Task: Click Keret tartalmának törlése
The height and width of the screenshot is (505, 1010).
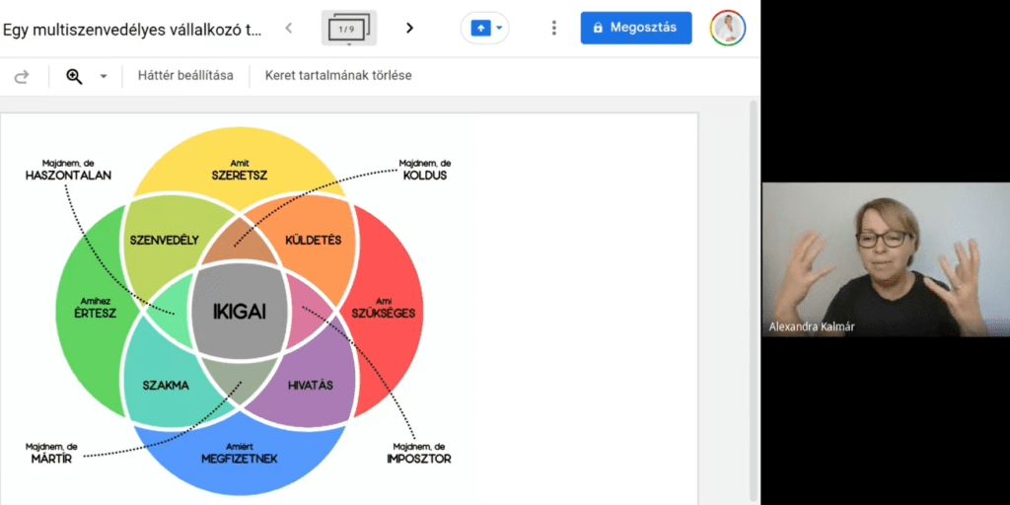Action: [338, 76]
